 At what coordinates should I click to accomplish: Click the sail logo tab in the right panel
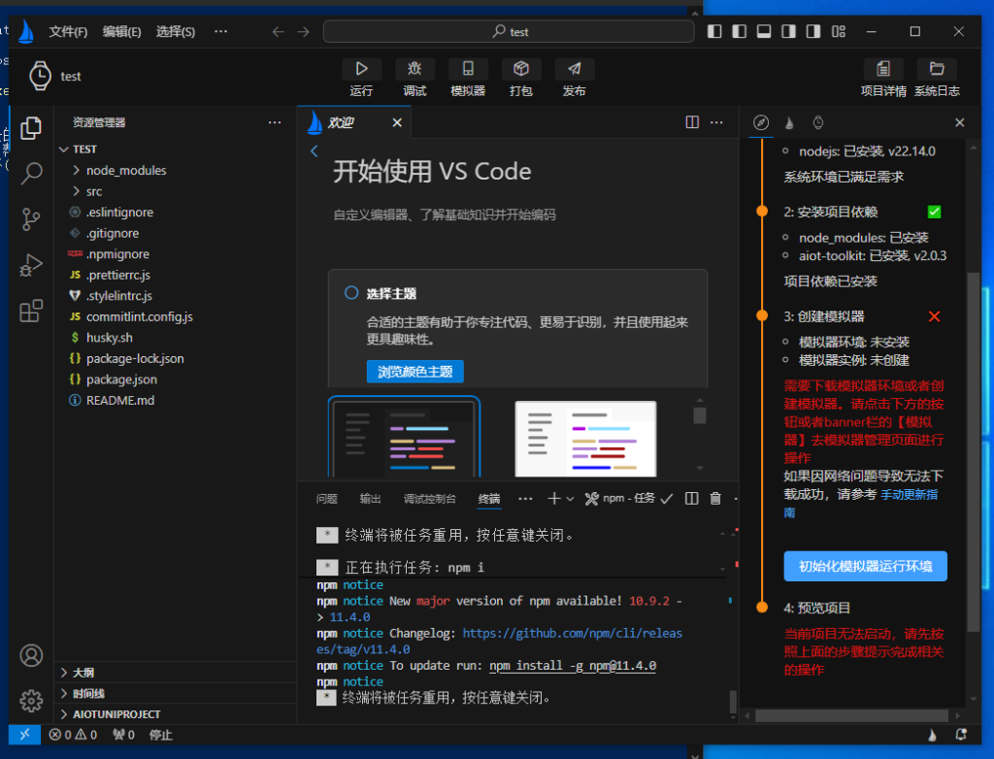(x=789, y=122)
